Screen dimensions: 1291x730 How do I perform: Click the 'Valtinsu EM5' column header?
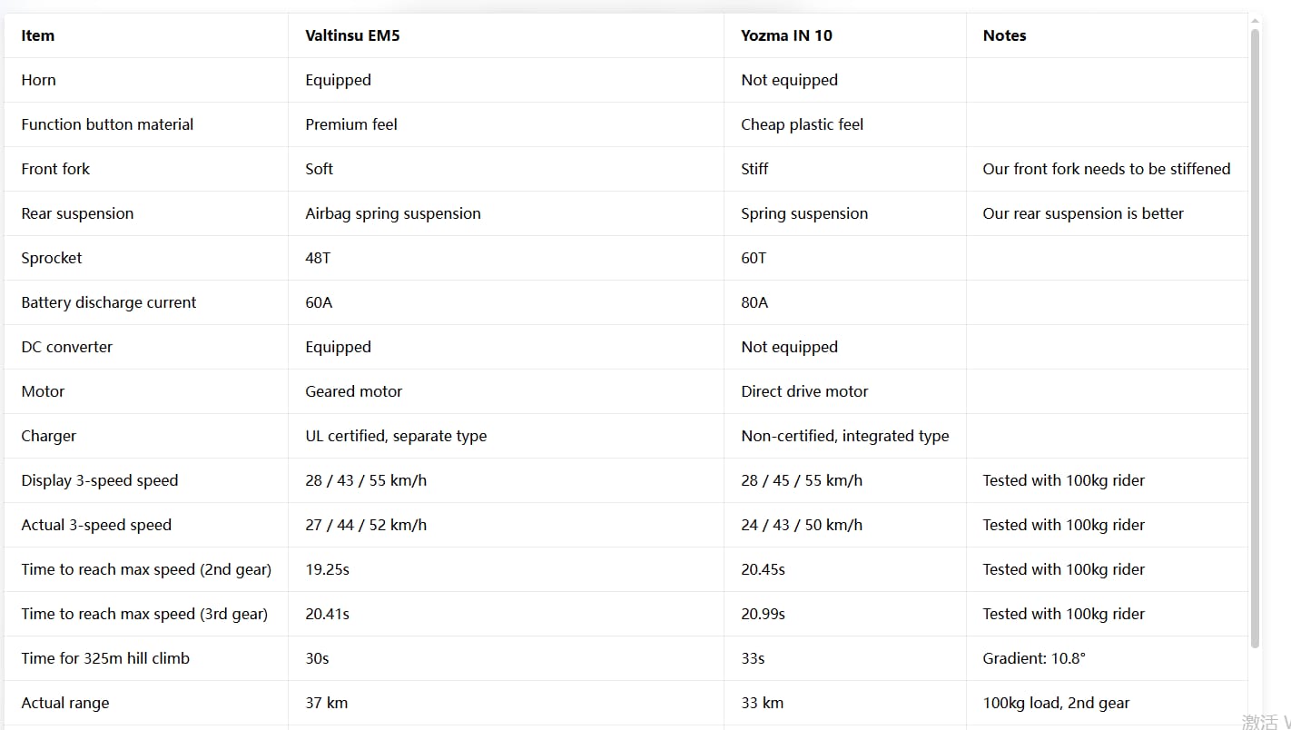coord(352,35)
